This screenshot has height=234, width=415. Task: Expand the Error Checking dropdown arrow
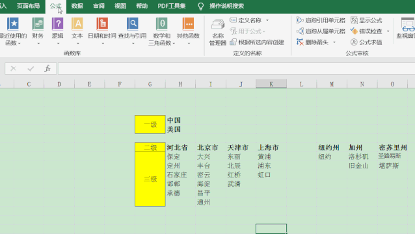coord(388,31)
